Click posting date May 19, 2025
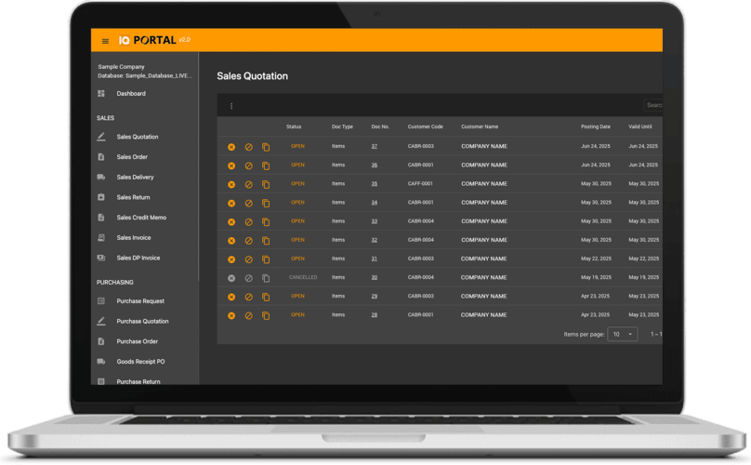751x465 pixels. point(596,277)
